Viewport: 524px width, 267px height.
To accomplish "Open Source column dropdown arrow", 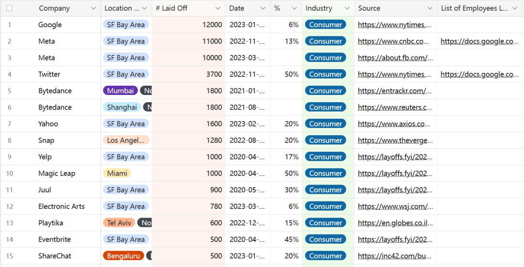I will [430, 8].
